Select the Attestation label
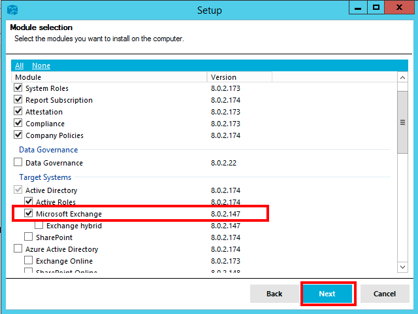The height and width of the screenshot is (314, 418). coord(44,112)
